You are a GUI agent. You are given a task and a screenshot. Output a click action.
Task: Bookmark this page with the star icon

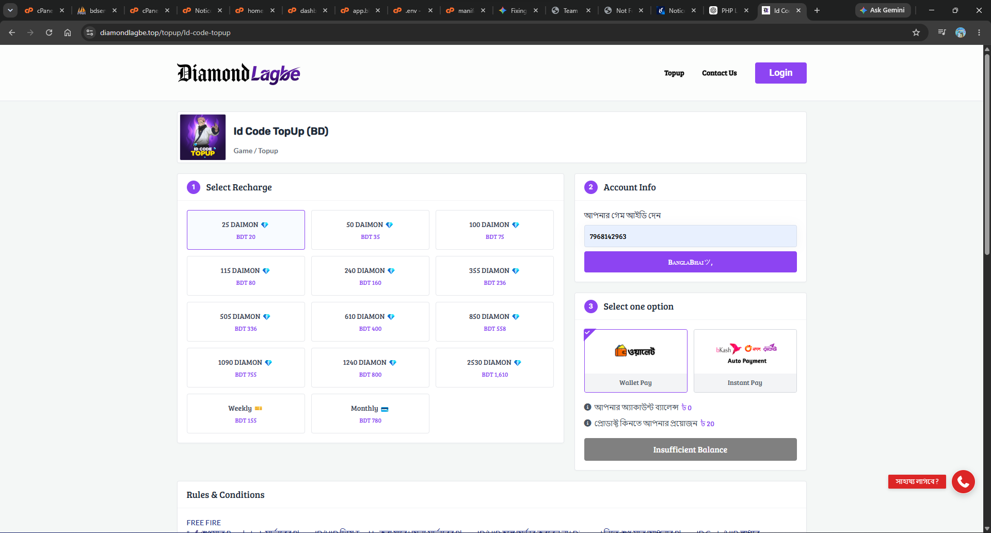tap(916, 33)
